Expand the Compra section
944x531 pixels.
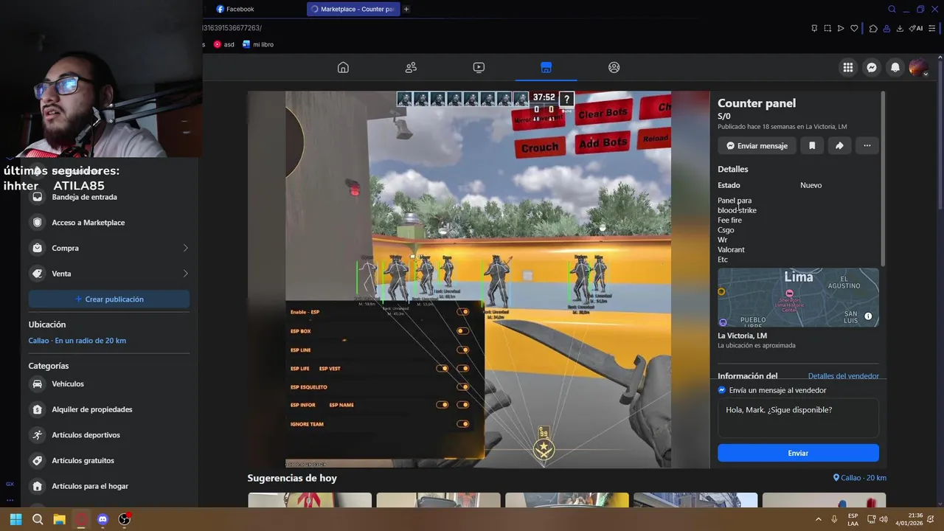pyautogui.click(x=109, y=248)
